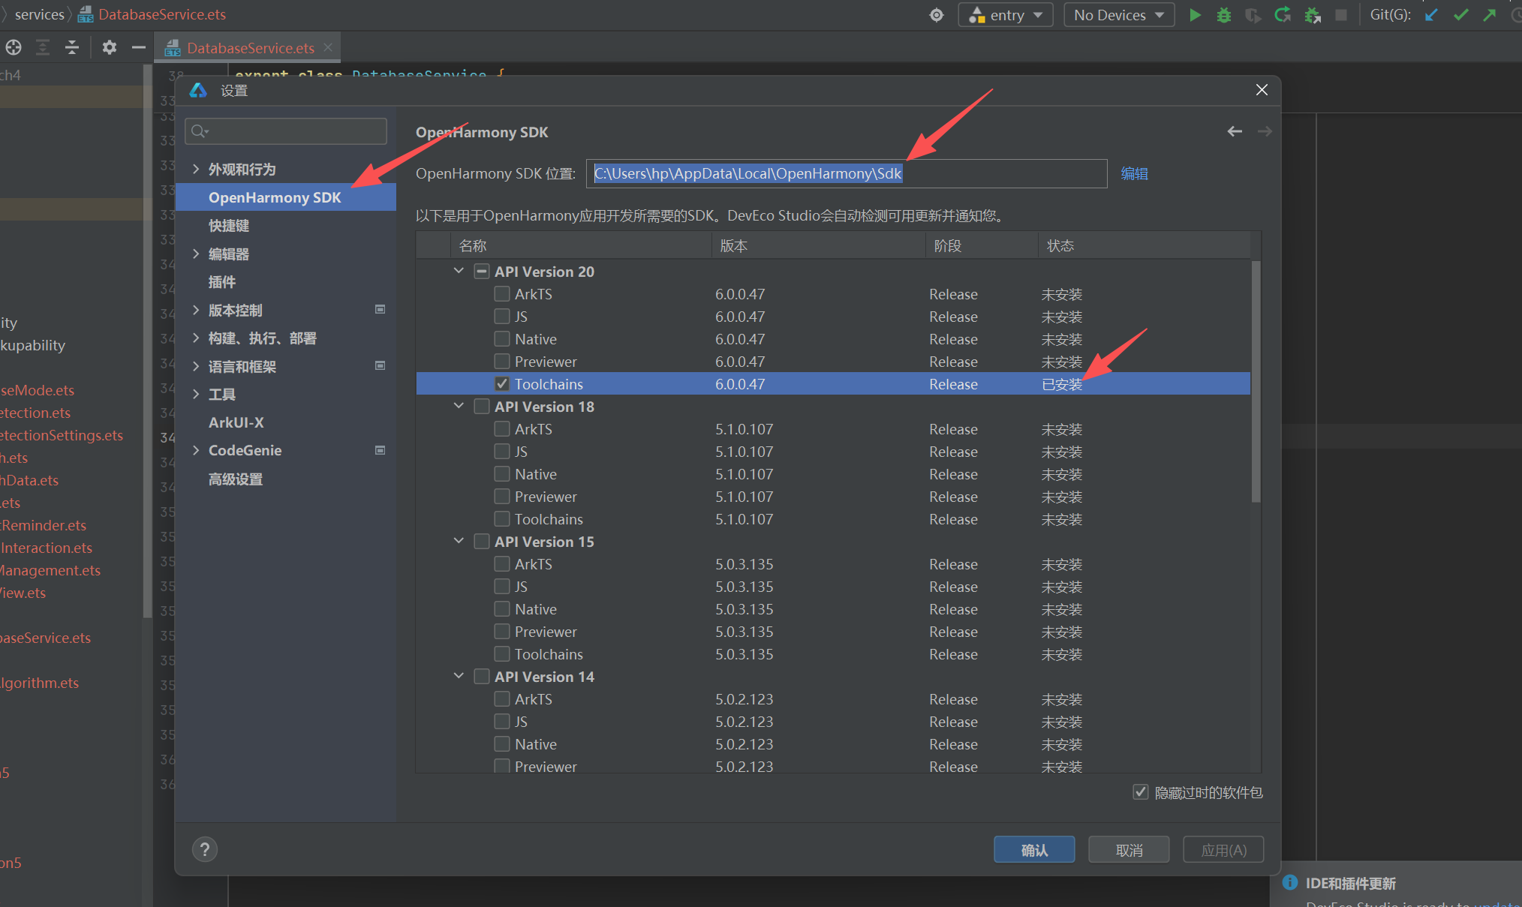This screenshot has height=907, width=1522.
Task: Collapse the API Version 18 group
Action: (x=459, y=406)
